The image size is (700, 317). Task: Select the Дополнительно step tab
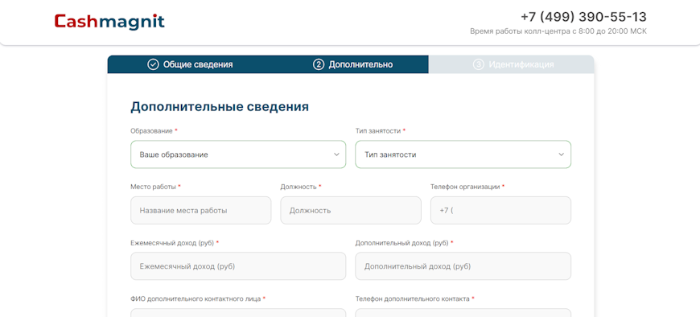(352, 64)
